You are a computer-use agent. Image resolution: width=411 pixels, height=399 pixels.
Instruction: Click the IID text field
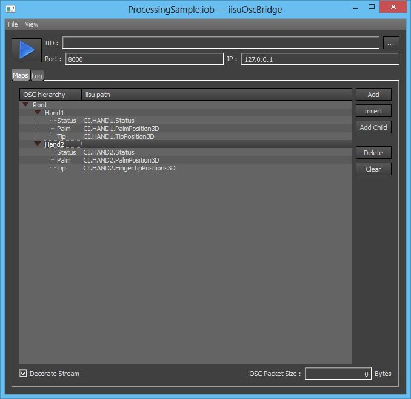click(x=221, y=42)
